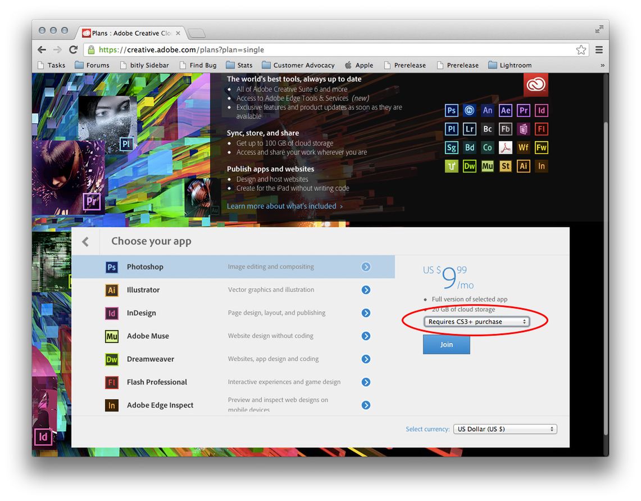
Task: Click the In icon in Edge Inspect row
Action: [x=112, y=405]
